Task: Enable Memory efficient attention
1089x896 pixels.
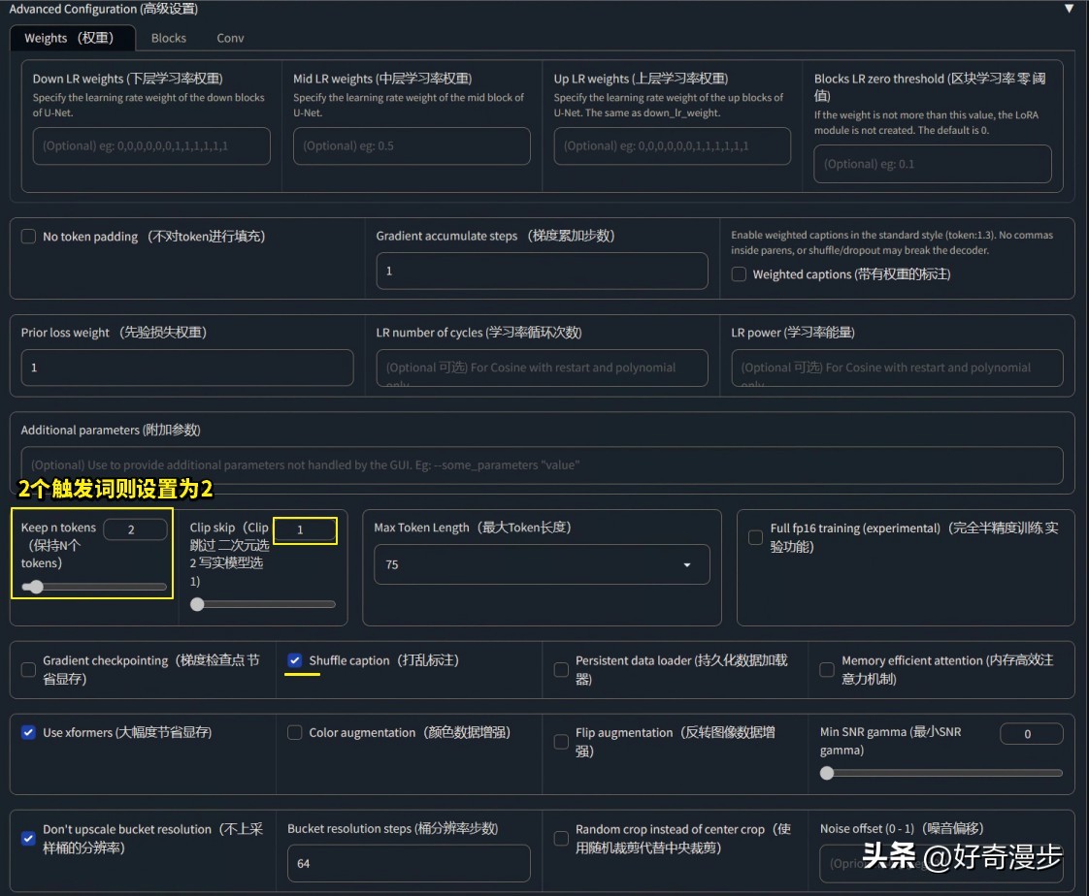Action: coord(827,669)
